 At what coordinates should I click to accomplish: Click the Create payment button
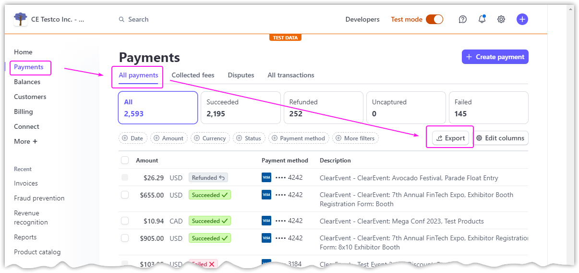point(495,57)
